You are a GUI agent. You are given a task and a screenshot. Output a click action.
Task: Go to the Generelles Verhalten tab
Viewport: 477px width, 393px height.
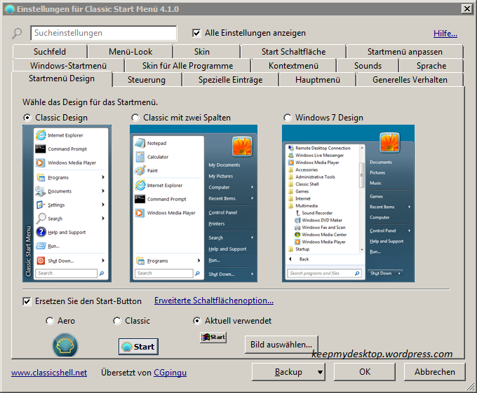[410, 80]
